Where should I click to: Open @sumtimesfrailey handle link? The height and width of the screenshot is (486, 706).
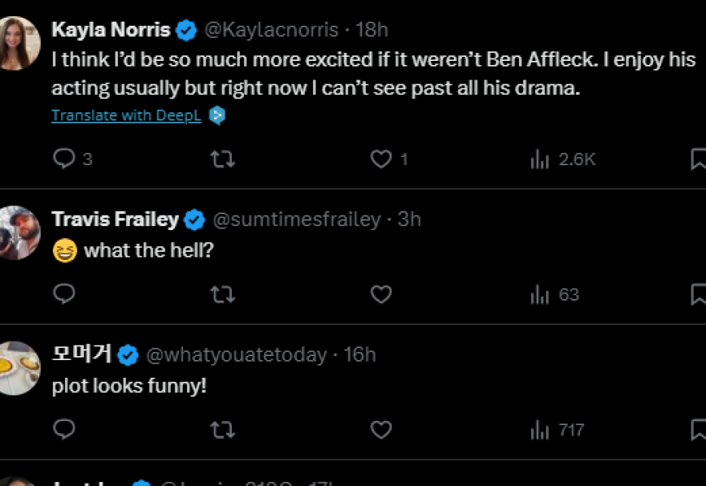pos(296,219)
